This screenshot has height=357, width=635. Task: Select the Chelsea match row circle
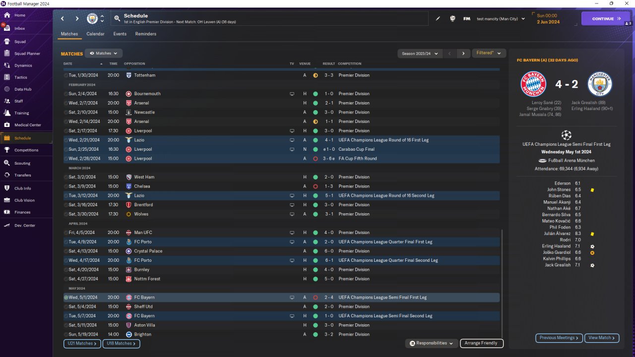click(x=66, y=186)
